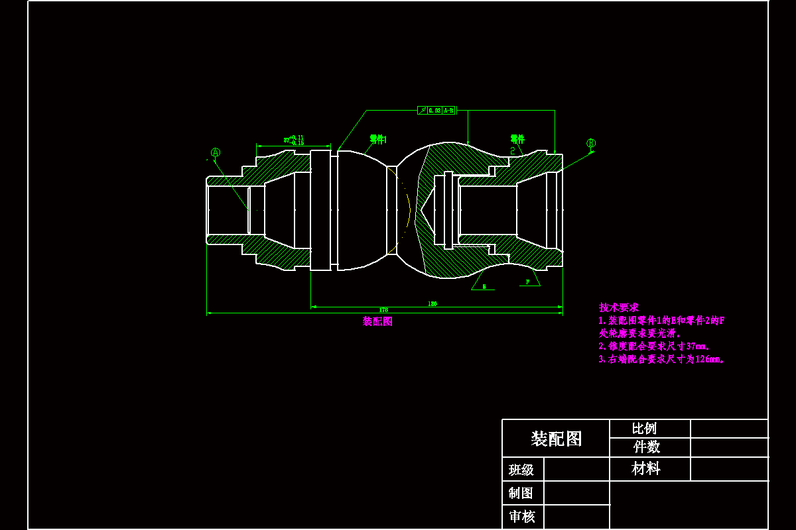
Task: Pick the 126 length dimension text
Action: tap(432, 303)
